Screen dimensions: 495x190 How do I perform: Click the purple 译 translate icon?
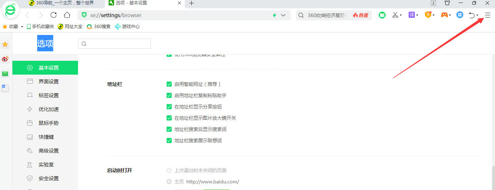coord(412,15)
